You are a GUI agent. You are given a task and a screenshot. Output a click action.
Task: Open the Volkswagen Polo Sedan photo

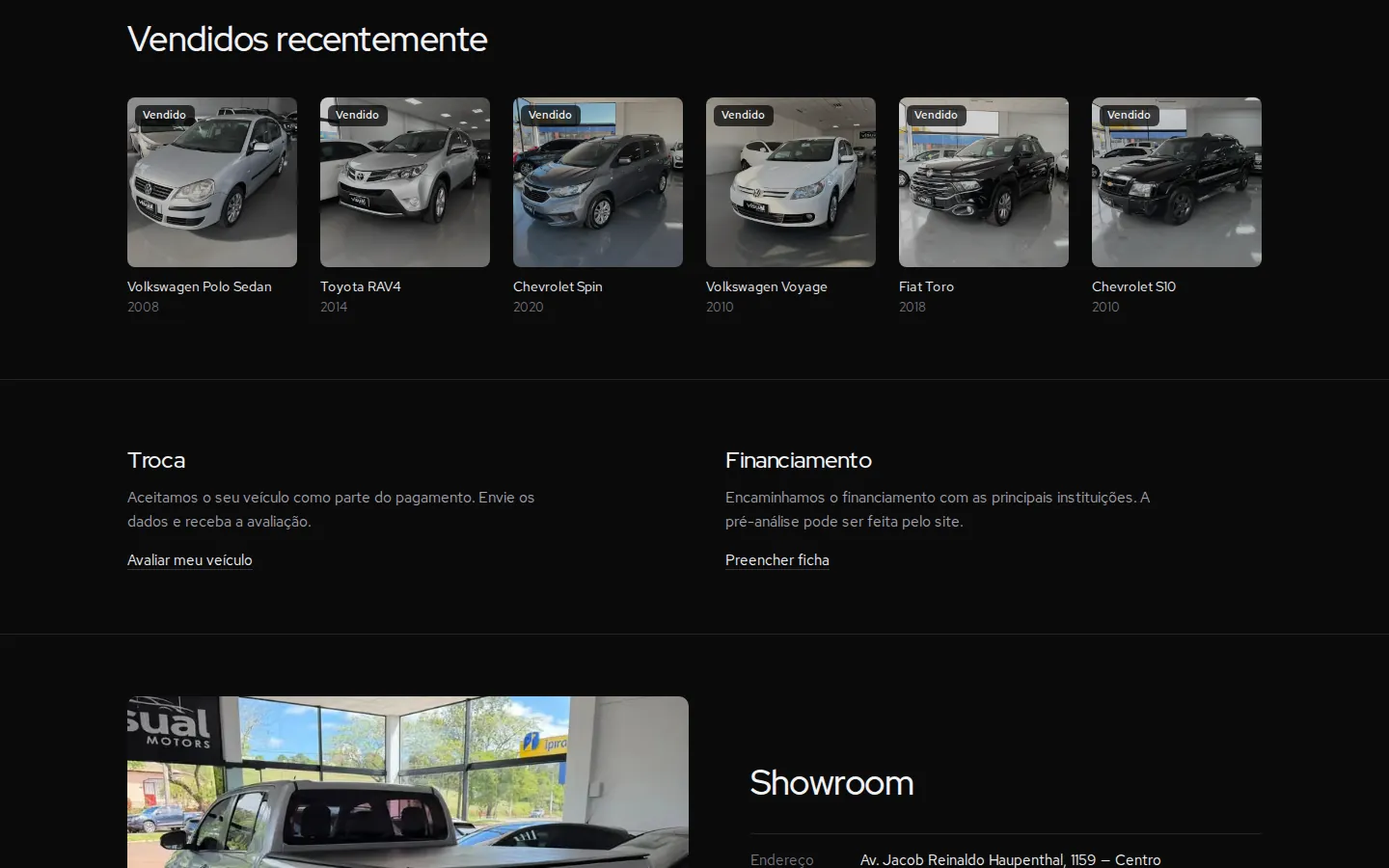pos(212,182)
